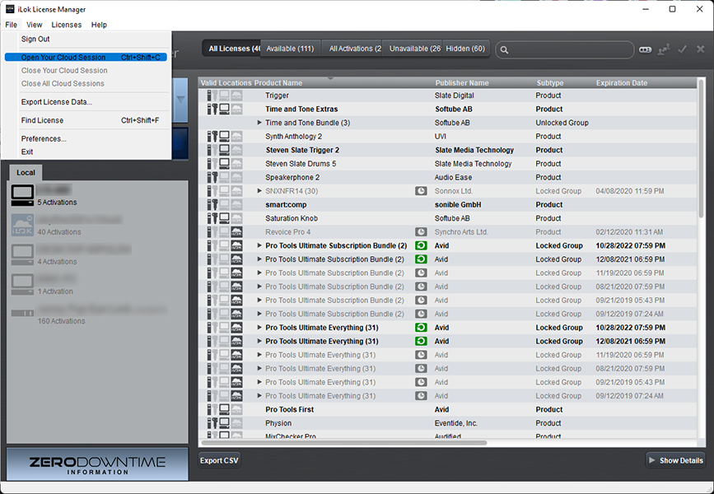The image size is (714, 494).
Task: Click the expired clock icon on SNXNFR14 row
Action: pos(421,191)
